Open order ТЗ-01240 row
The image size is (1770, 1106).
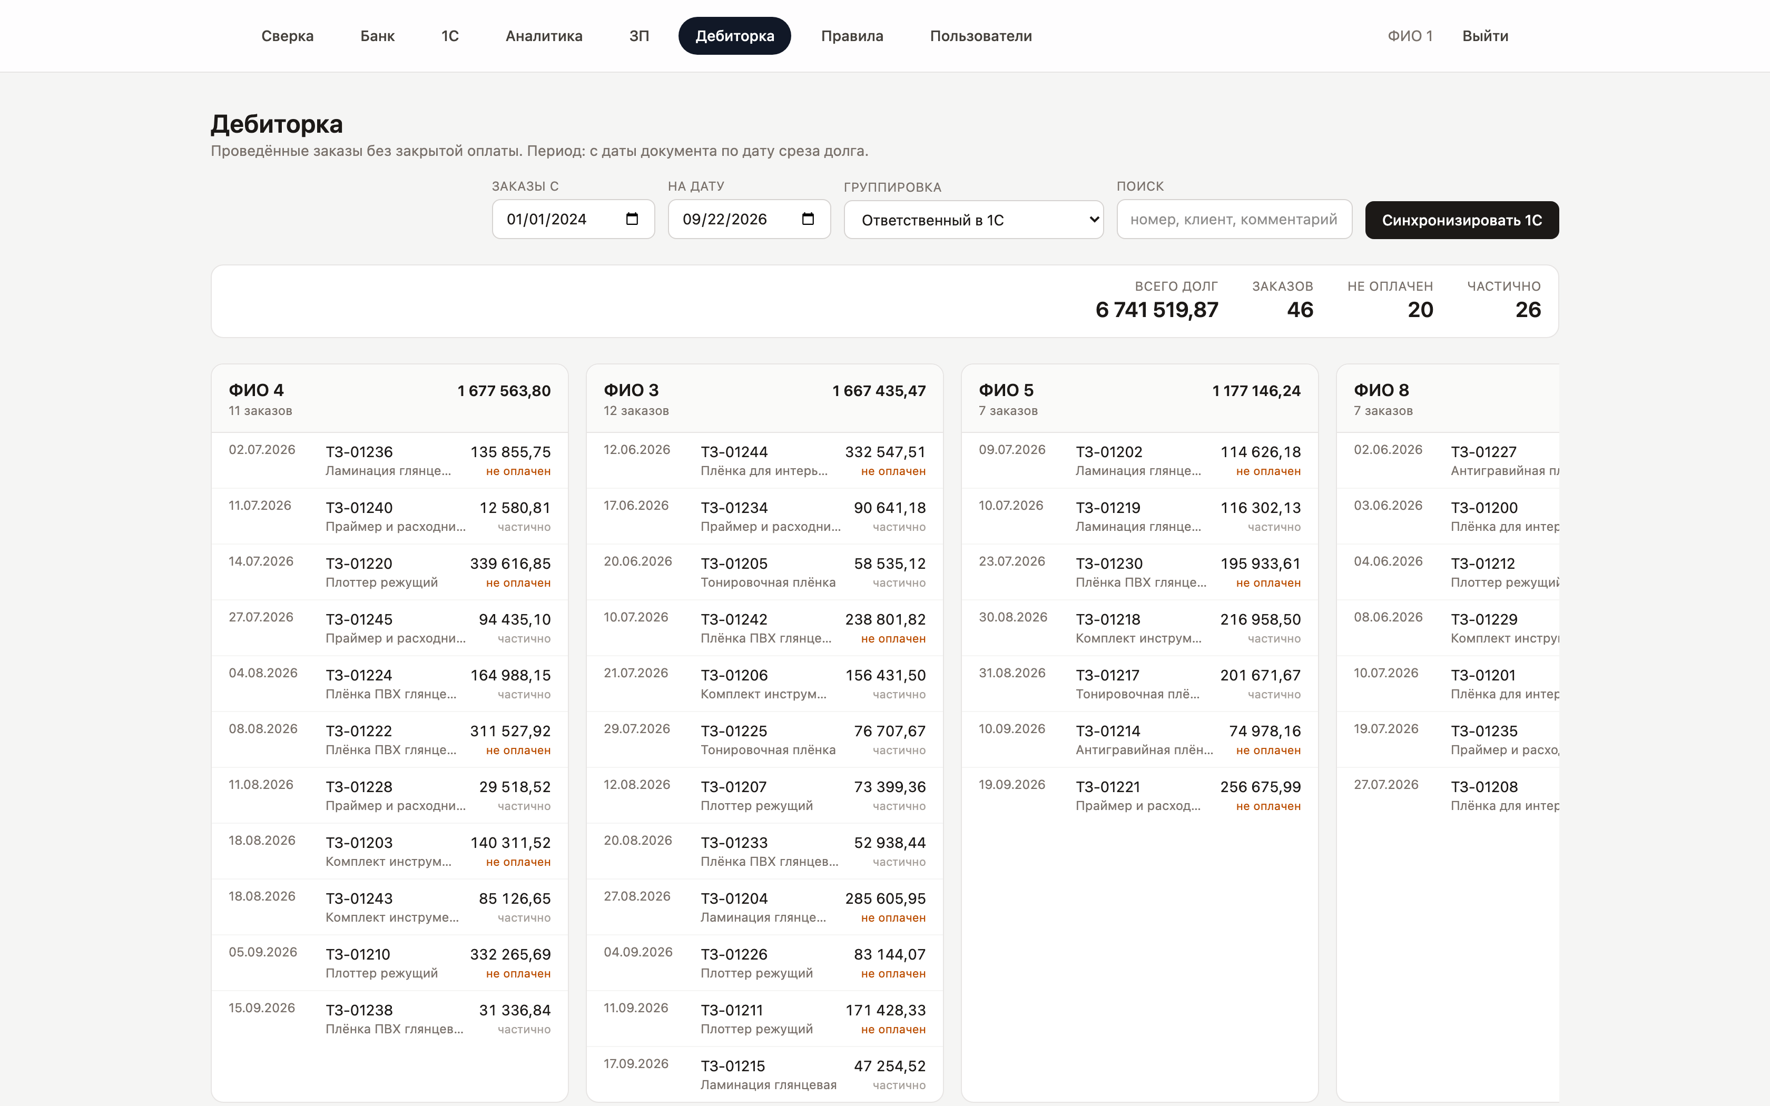pyautogui.click(x=390, y=516)
